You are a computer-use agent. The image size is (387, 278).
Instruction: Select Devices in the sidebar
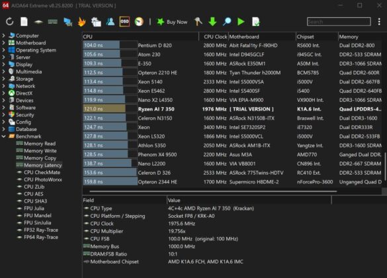click(24, 100)
